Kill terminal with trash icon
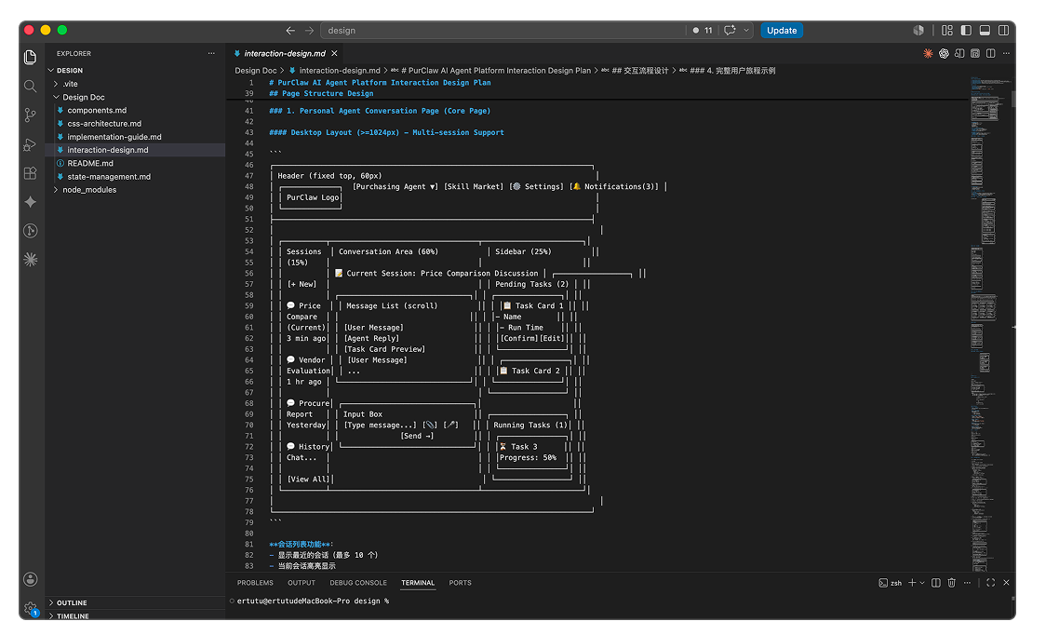This screenshot has width=1059, height=635. [x=952, y=583]
